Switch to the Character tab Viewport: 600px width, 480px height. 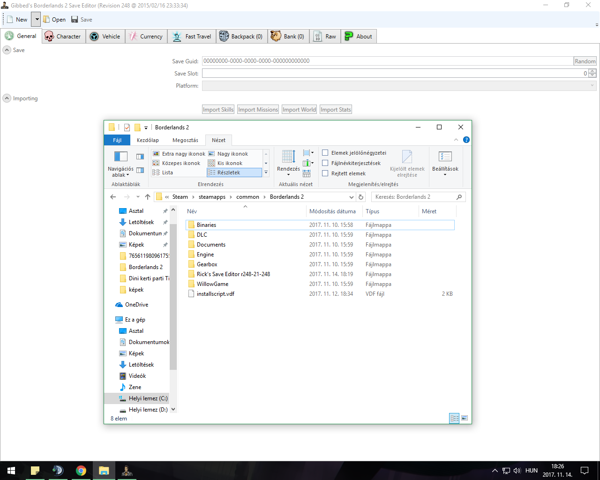63,37
